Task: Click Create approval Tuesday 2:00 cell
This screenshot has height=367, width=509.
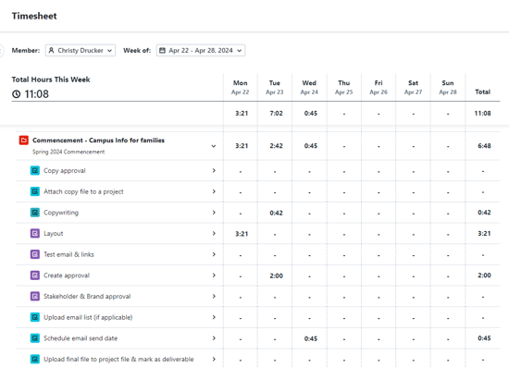Action: (276, 275)
